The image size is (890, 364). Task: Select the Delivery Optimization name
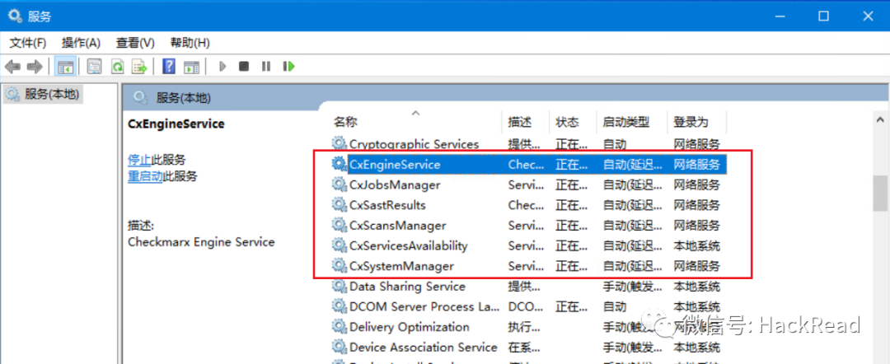[410, 328]
